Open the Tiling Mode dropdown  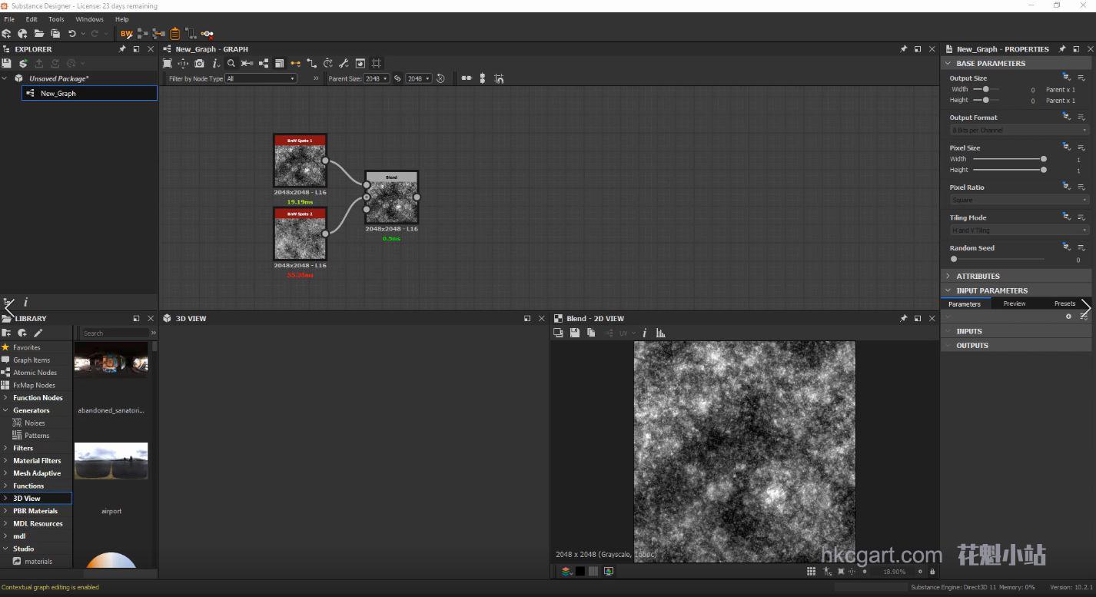[1018, 230]
